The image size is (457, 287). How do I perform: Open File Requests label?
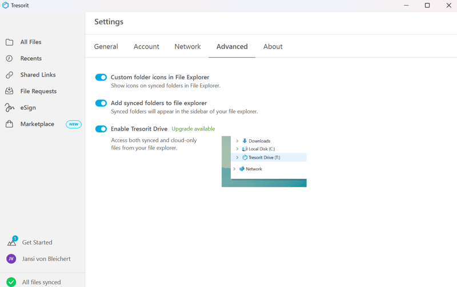(38, 91)
